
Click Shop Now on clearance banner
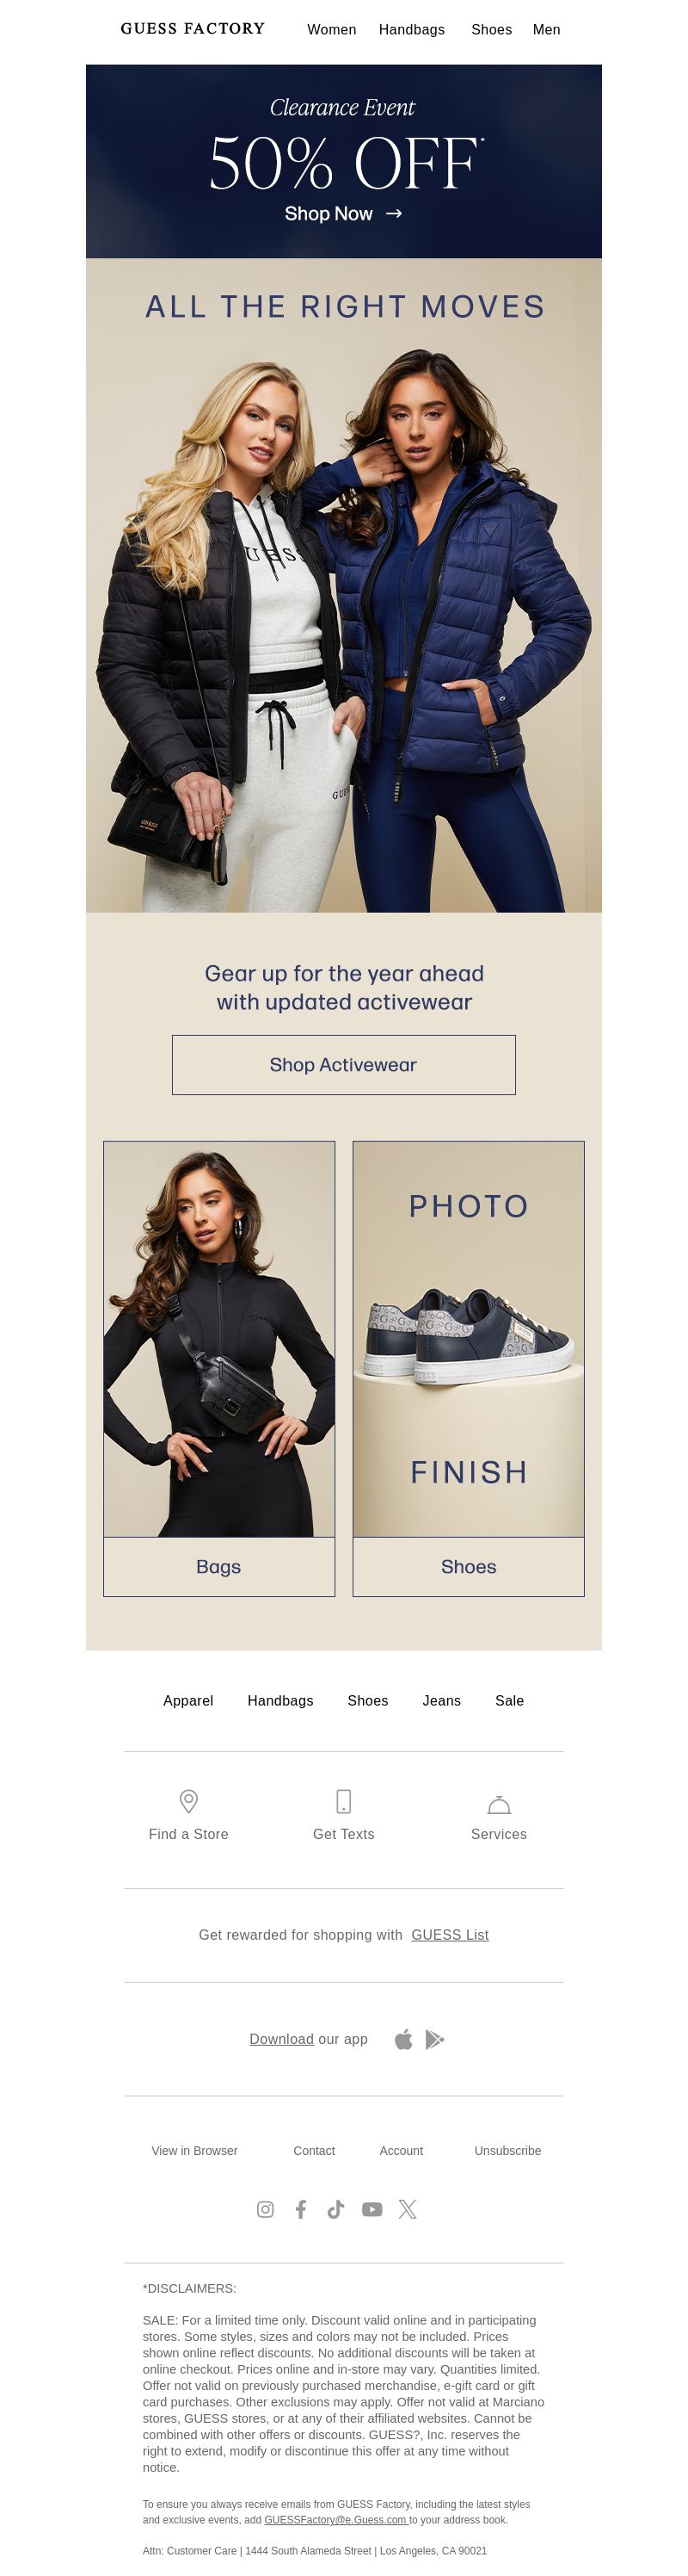coord(343,214)
